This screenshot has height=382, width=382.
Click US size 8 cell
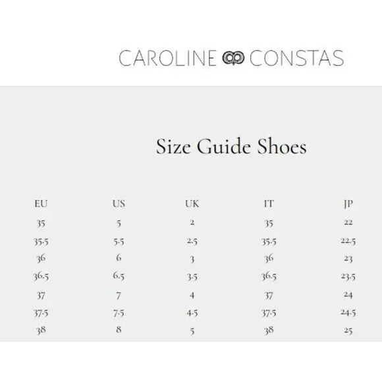coord(119,329)
